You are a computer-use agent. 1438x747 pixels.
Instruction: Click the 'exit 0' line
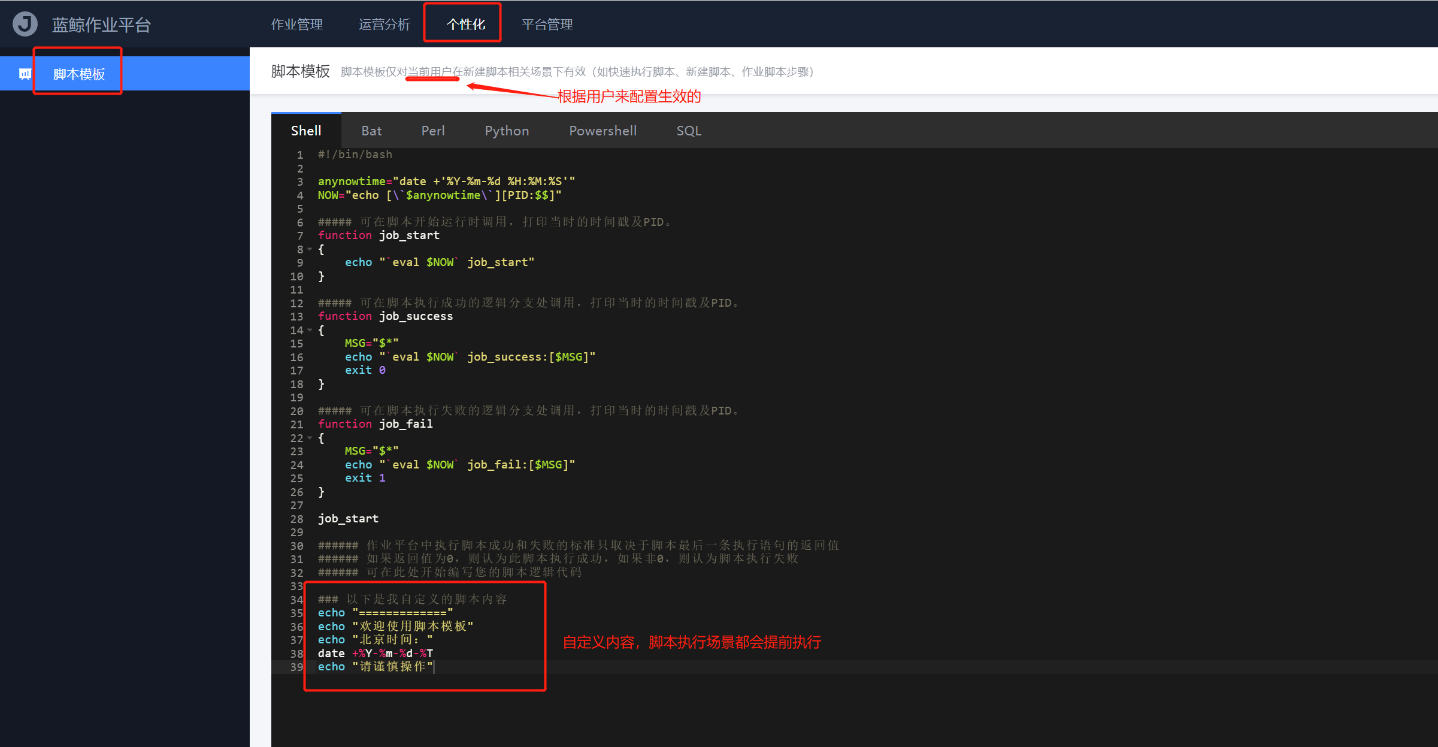tap(365, 370)
